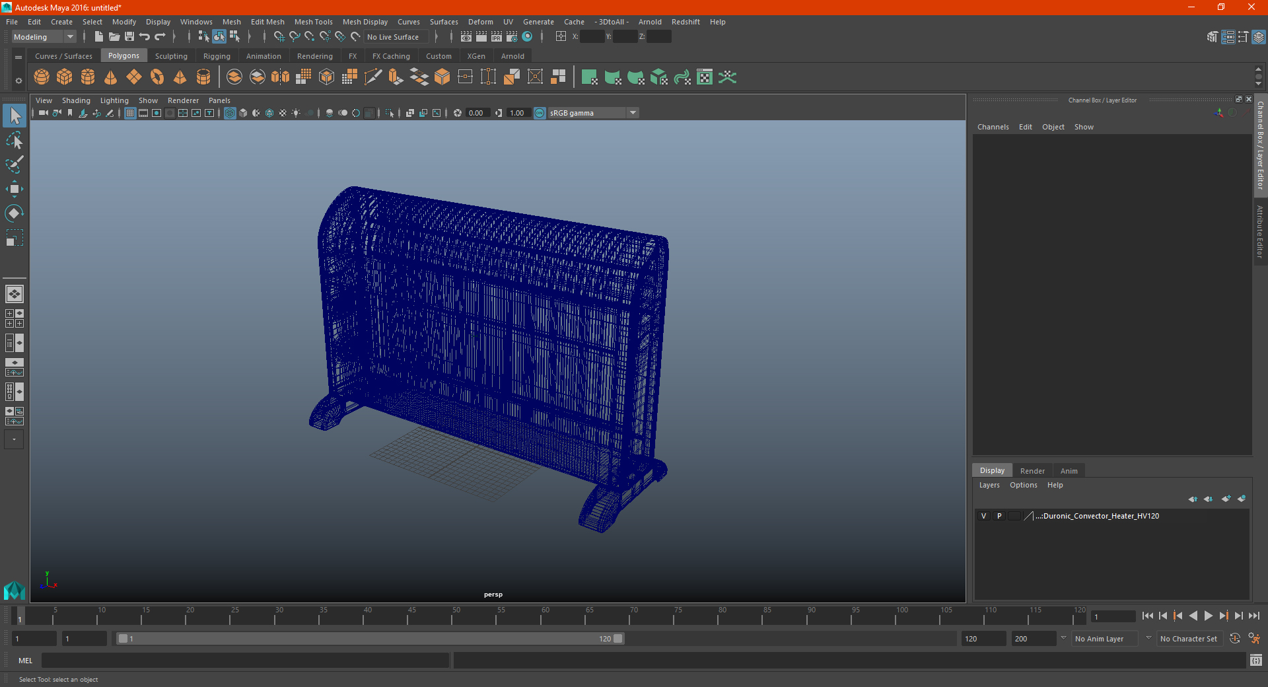Create a polygon pipe from the shelf
1268x687 pixels.
pos(203,77)
